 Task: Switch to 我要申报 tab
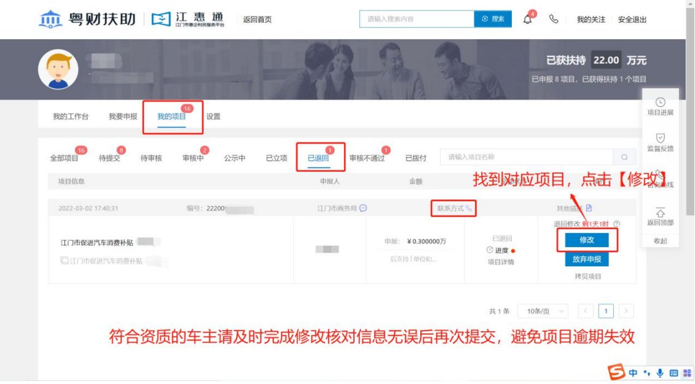click(123, 117)
